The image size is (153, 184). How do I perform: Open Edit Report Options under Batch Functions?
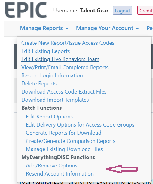point(49,117)
